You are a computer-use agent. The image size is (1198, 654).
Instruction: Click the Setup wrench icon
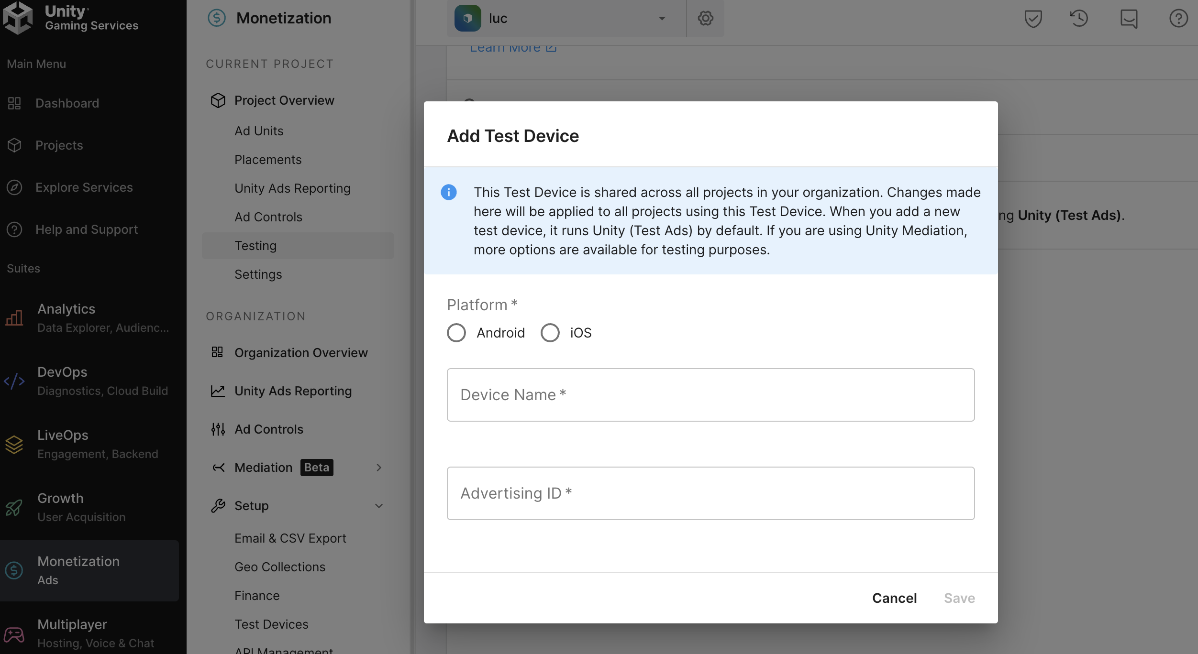click(x=218, y=506)
